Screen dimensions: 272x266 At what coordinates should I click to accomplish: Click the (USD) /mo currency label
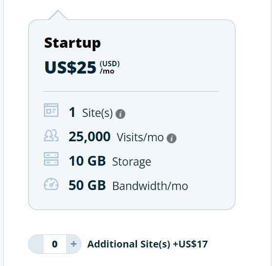point(110,67)
